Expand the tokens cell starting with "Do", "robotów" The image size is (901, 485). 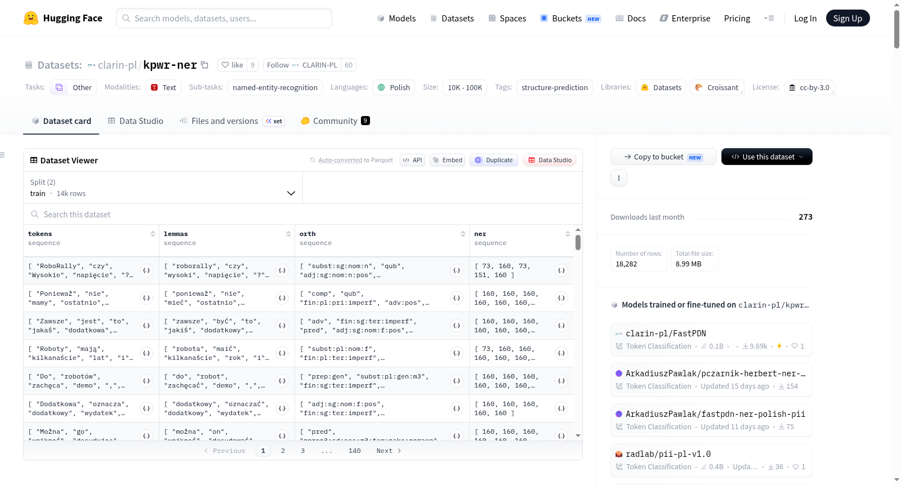pyautogui.click(x=146, y=381)
